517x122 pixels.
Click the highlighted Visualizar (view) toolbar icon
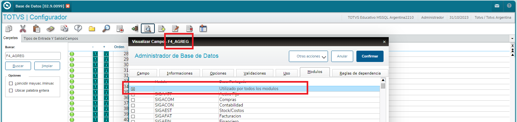pyautogui.click(x=148, y=29)
